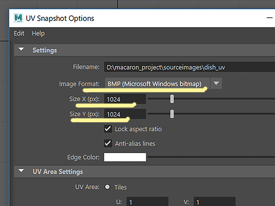Click the UV Snapshot Options window title

(x=60, y=18)
